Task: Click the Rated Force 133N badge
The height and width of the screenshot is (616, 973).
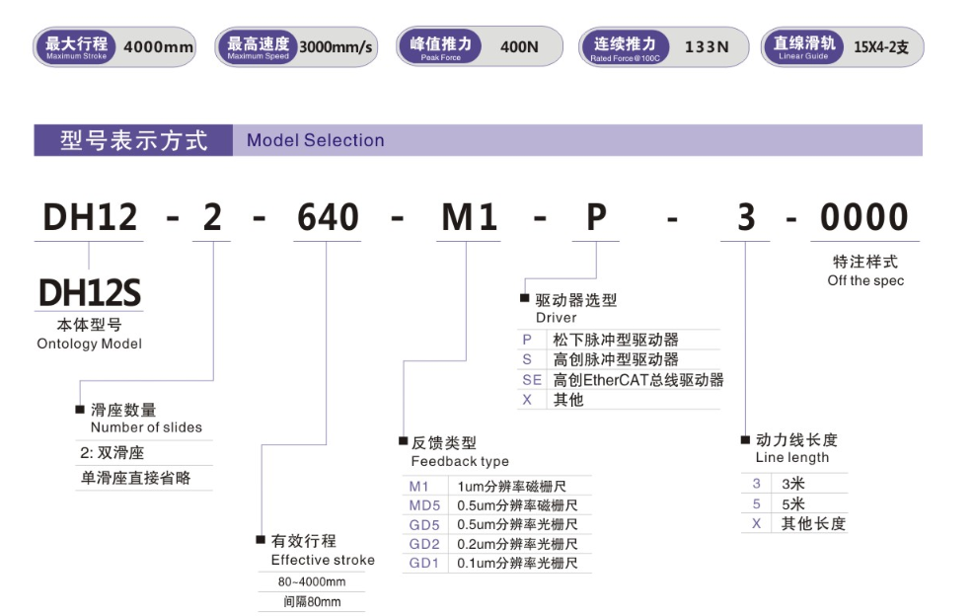Action: [663, 46]
